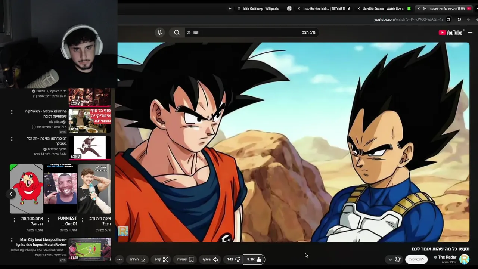Dislike the video showing 142

(234, 259)
